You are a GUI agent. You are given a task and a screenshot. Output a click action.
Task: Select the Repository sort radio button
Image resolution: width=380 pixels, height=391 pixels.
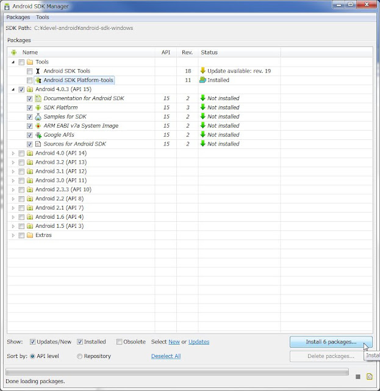click(x=79, y=356)
